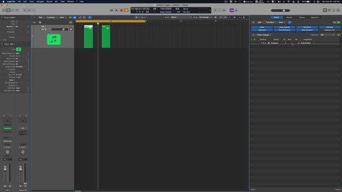342x192 pixels.
Task: Open the Event List Edit menu
Action: pos(260,22)
